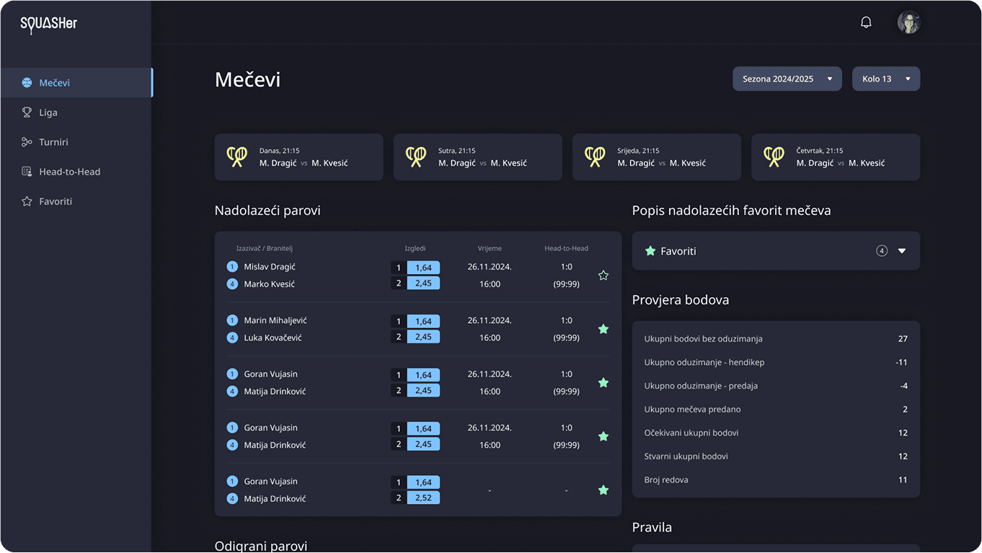The width and height of the screenshot is (982, 553).
Task: Switch to the Liga section
Action: coord(48,112)
